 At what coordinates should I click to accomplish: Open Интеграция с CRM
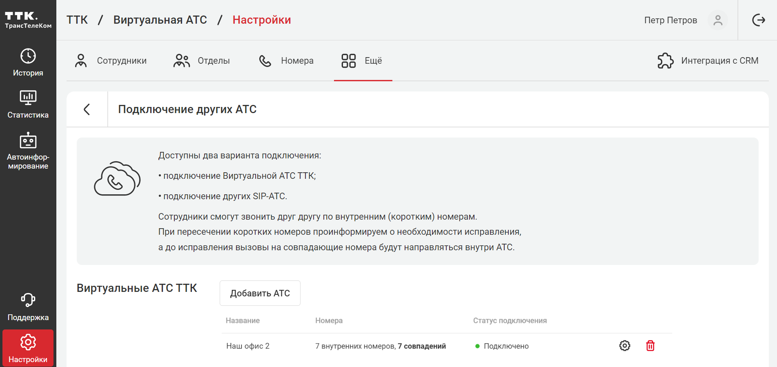[708, 61]
